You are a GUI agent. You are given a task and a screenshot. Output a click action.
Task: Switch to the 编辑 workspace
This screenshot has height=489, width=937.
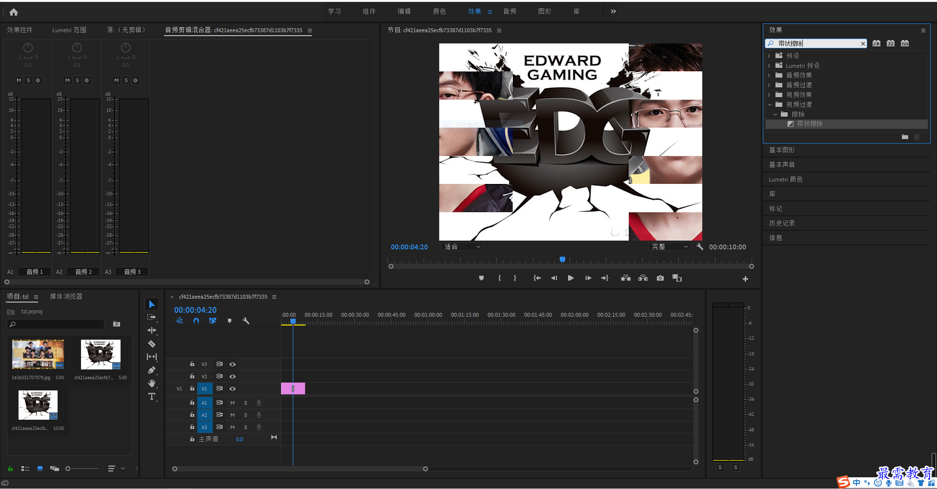coord(404,11)
